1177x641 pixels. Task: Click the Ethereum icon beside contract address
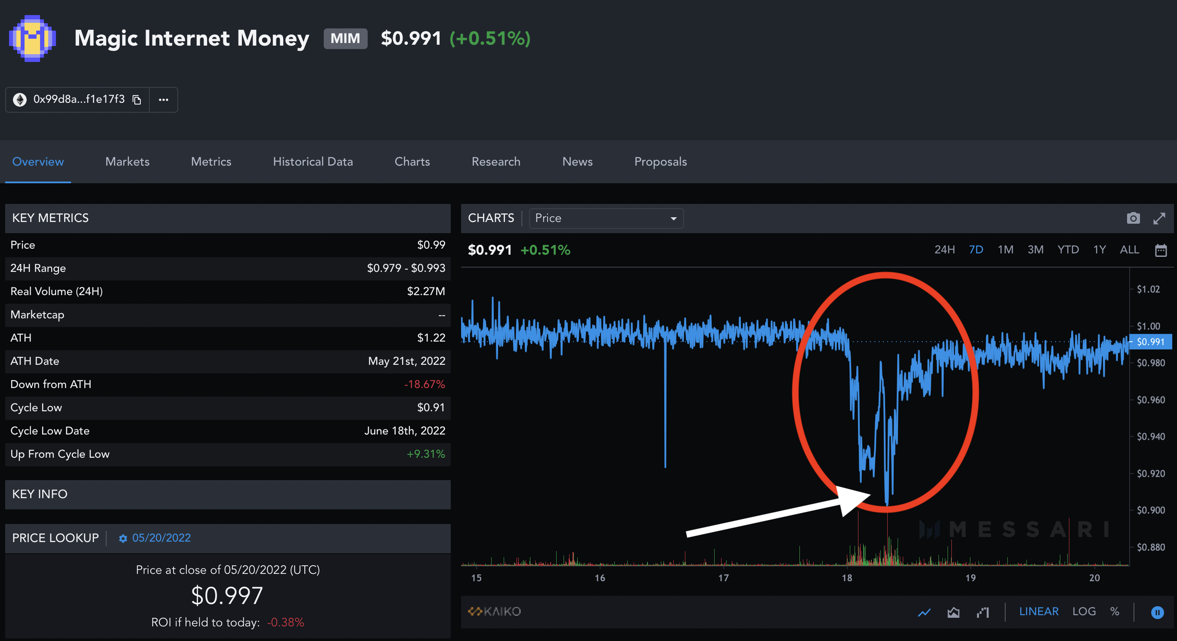pos(20,99)
